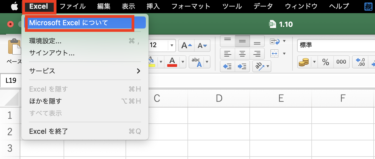Open the フォーマット menu
Image resolution: width=375 pixels, height=159 pixels.
(191, 6)
